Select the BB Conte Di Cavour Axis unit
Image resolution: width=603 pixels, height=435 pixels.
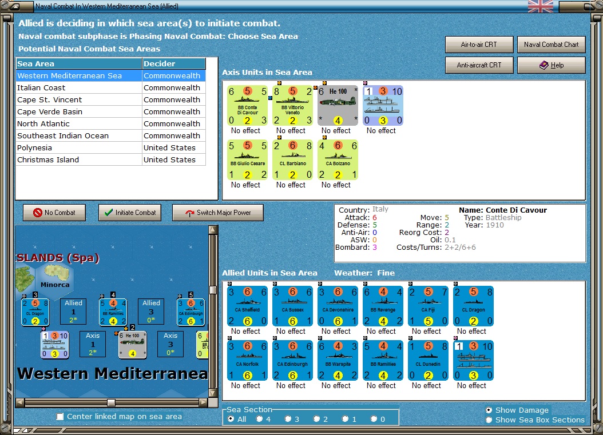pos(247,106)
